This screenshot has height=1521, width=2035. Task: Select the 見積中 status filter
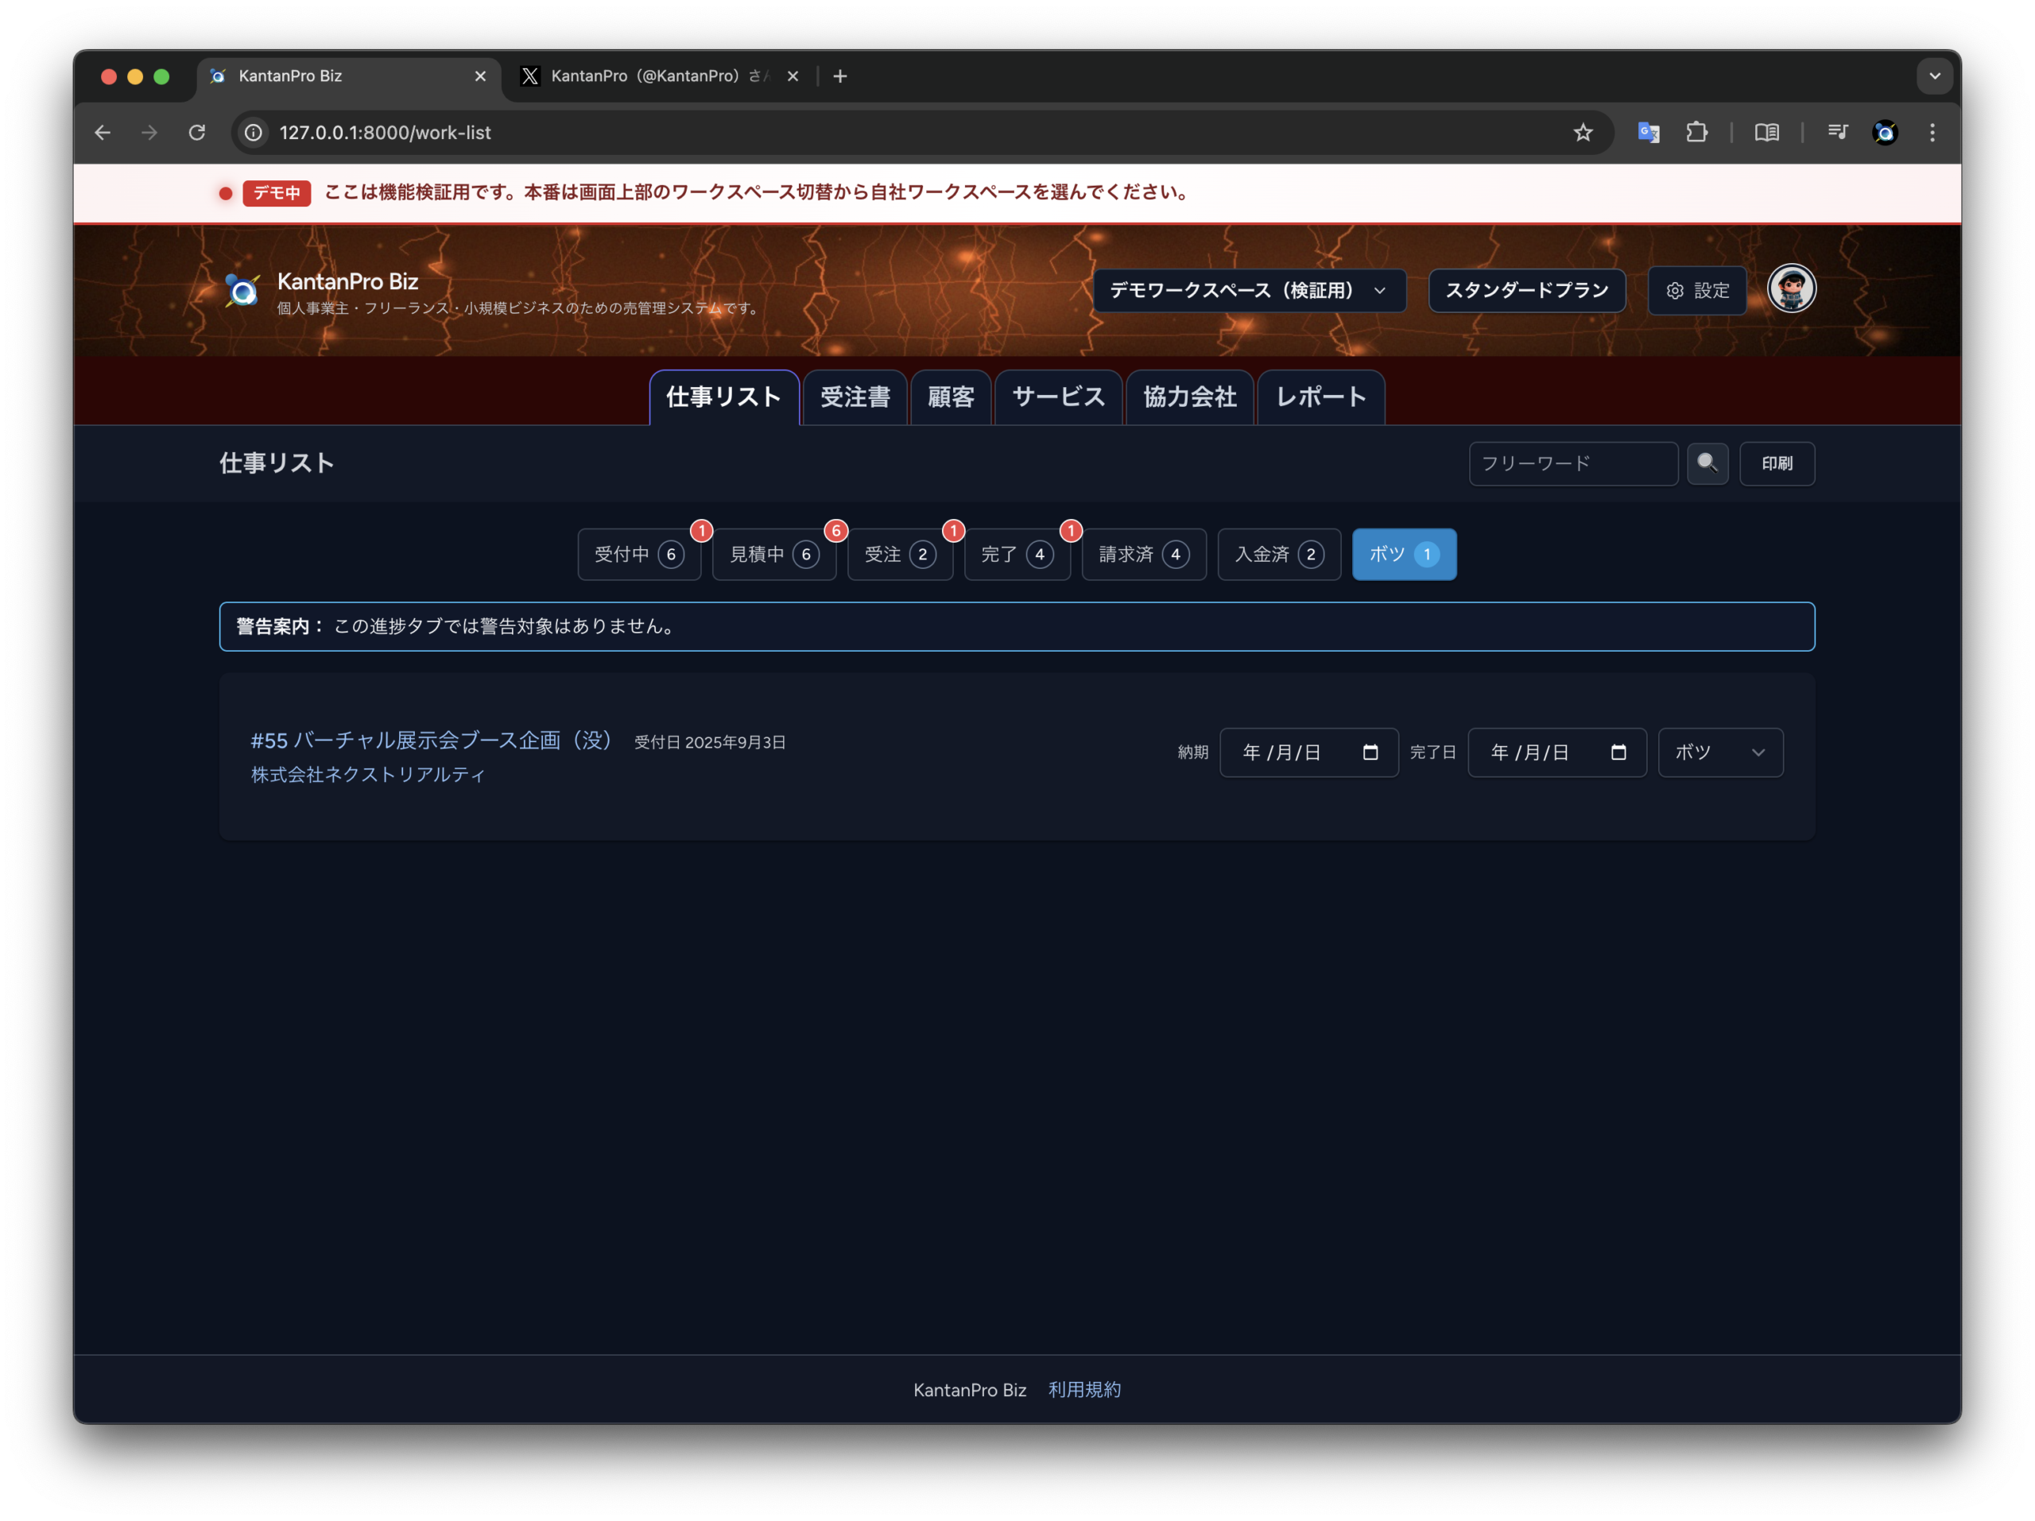pos(773,555)
